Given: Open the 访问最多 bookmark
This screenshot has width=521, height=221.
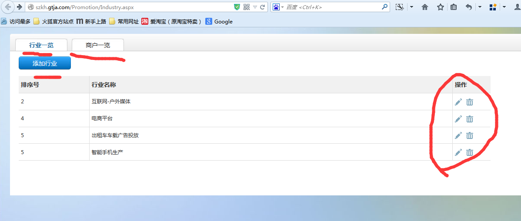Looking at the screenshot, I should point(15,22).
